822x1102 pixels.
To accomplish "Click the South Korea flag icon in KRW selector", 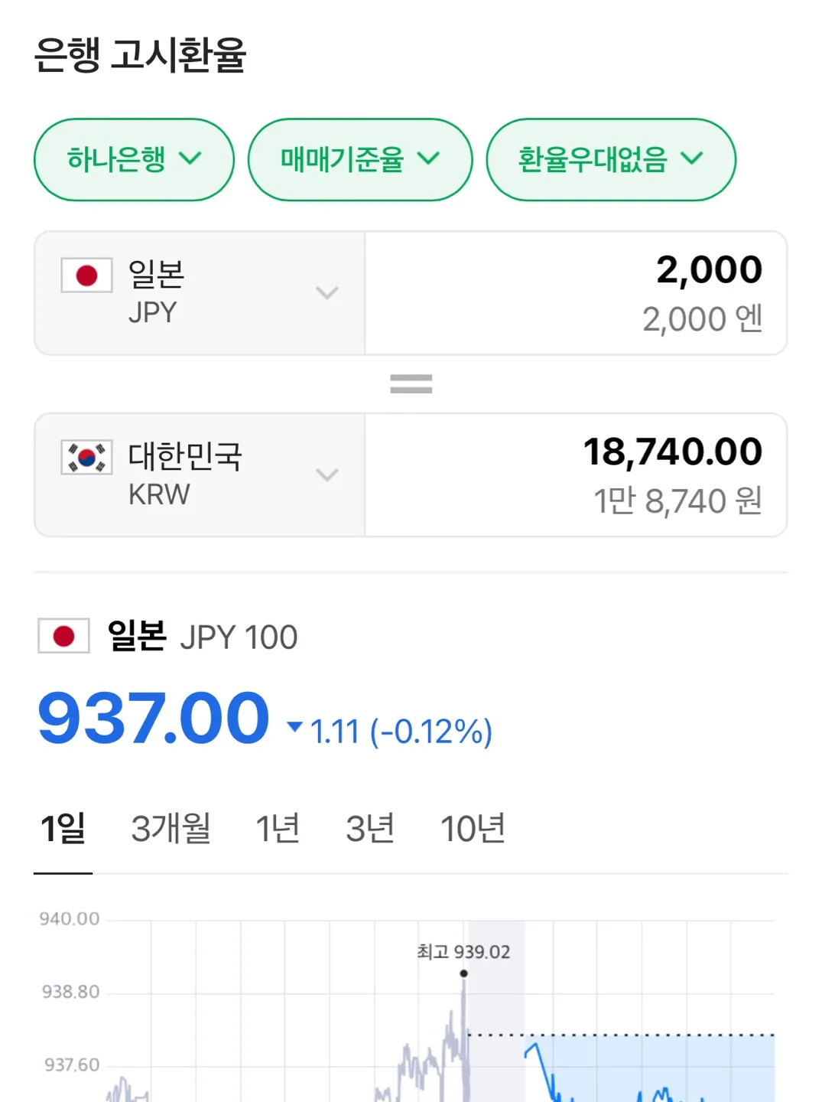I will 86,457.
